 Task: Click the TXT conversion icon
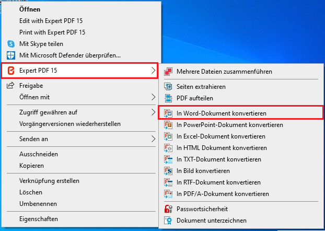click(x=168, y=159)
